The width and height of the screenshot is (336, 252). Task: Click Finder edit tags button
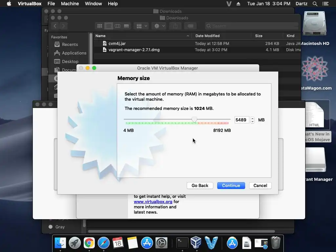click(x=190, y=26)
